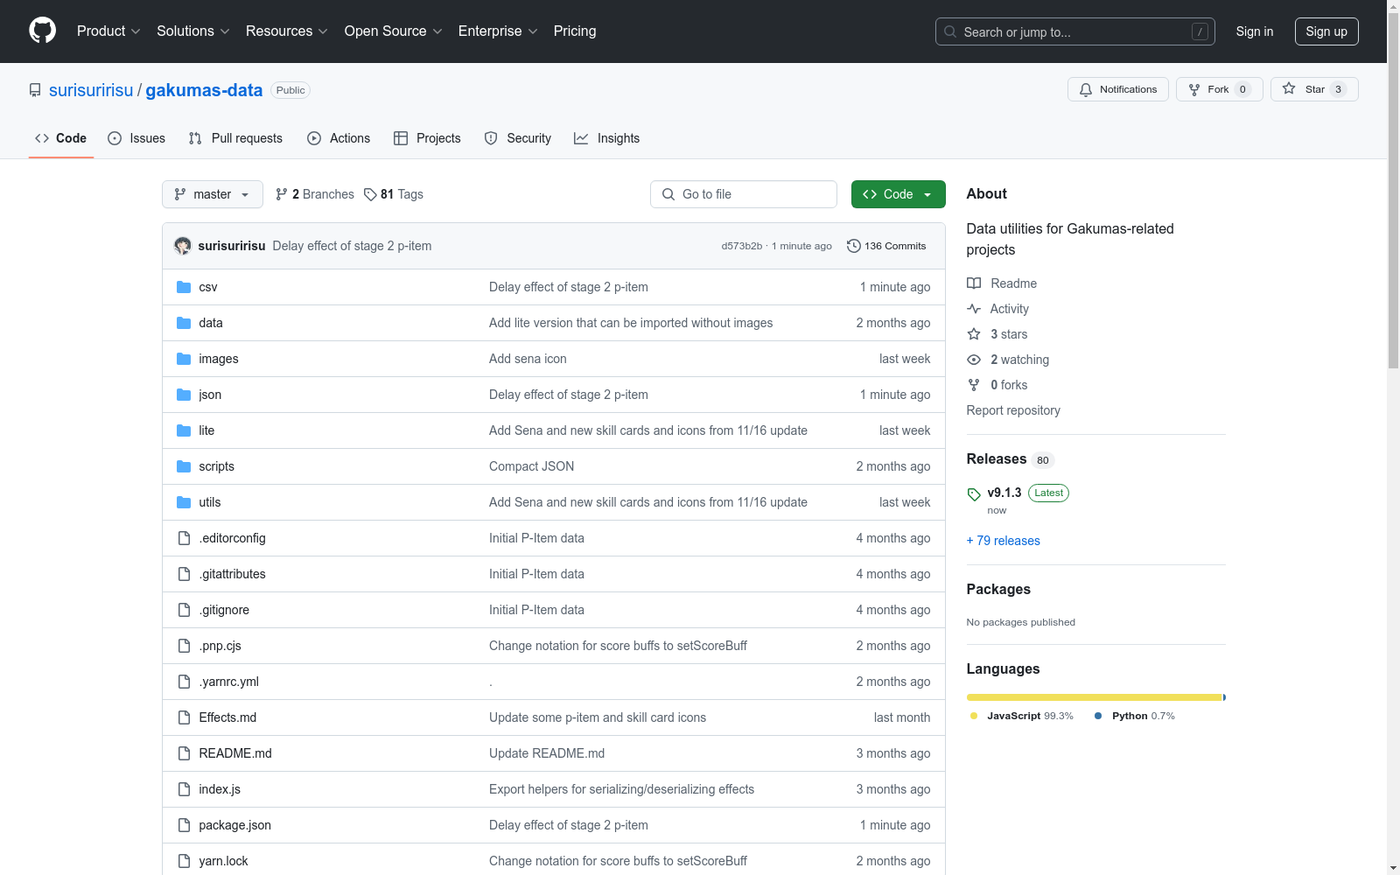Expand the Enterprise menu
The image size is (1400, 875).
pos(498,31)
